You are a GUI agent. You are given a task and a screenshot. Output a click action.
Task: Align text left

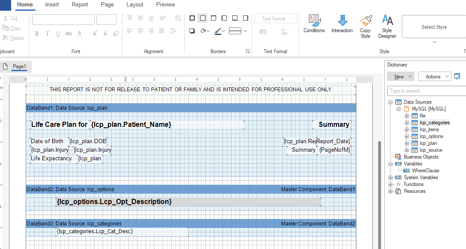(130, 30)
